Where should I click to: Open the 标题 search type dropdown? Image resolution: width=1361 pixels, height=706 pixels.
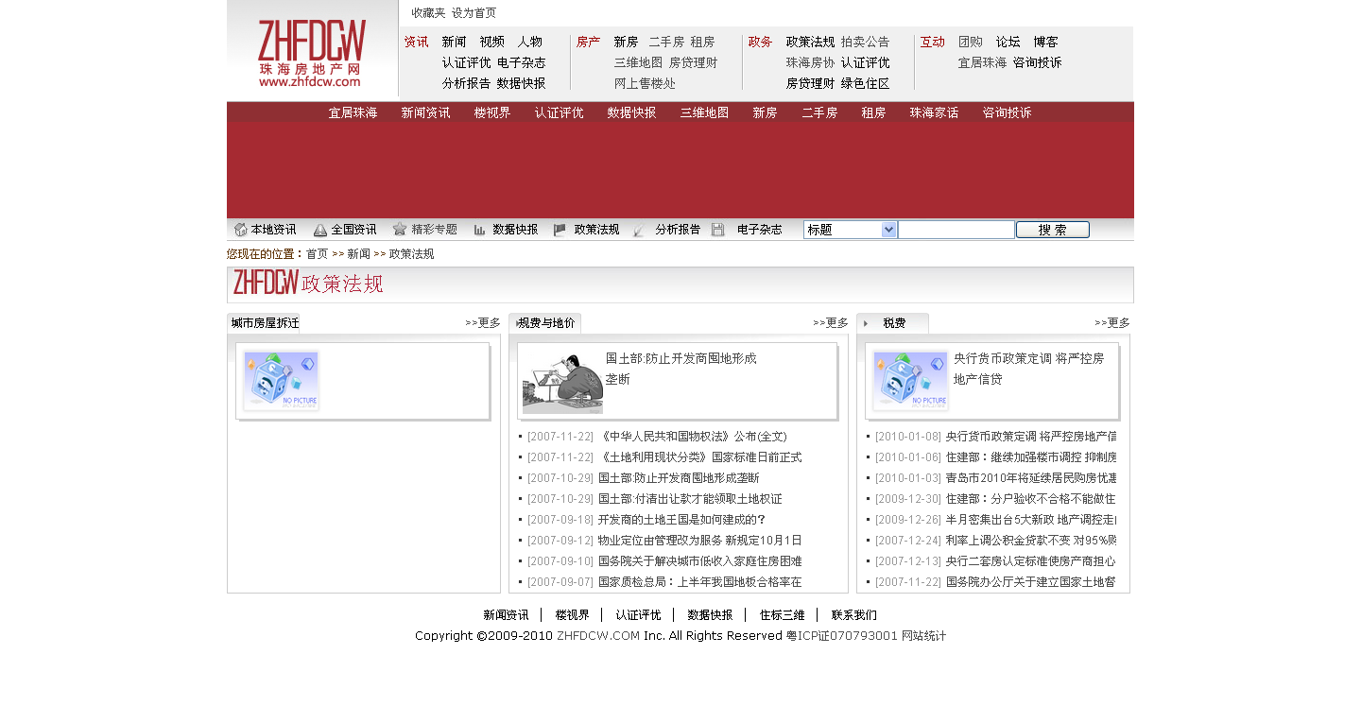[x=888, y=230]
